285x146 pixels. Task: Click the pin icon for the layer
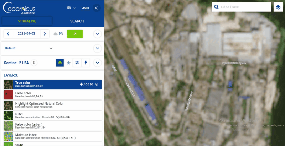click(85, 63)
